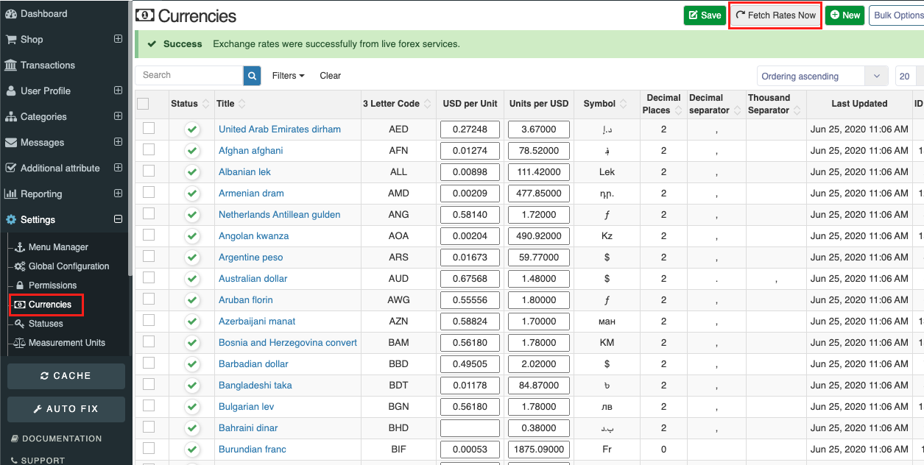Click the USD per Unit field for Argentine peso

(x=470, y=257)
